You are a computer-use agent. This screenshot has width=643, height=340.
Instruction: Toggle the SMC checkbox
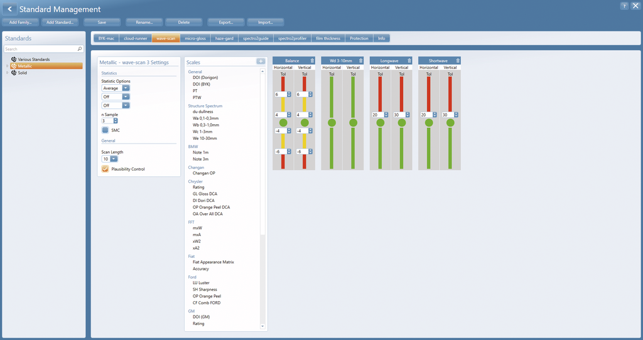click(x=105, y=130)
